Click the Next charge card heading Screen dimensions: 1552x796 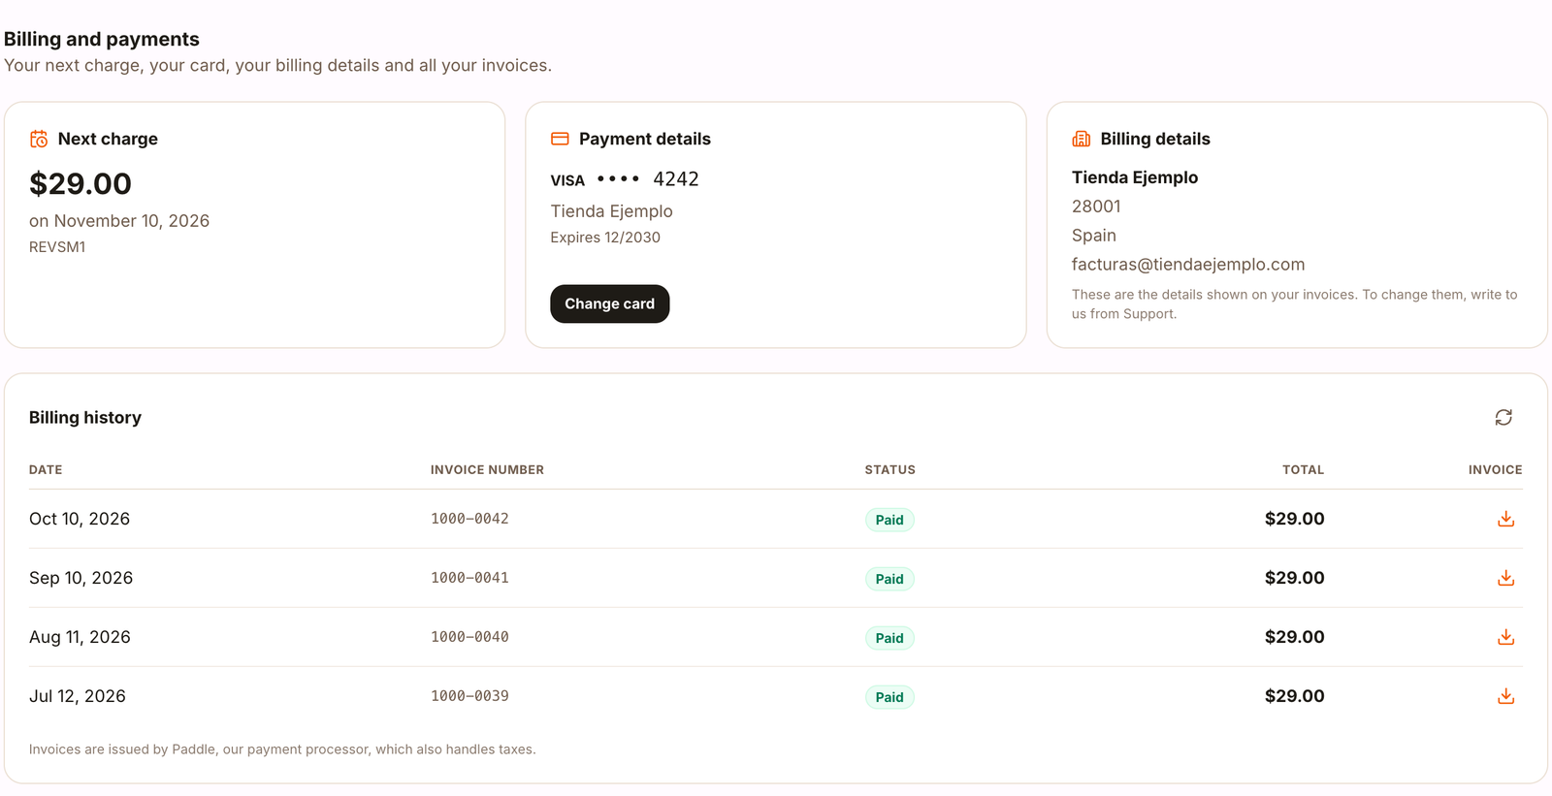point(108,139)
